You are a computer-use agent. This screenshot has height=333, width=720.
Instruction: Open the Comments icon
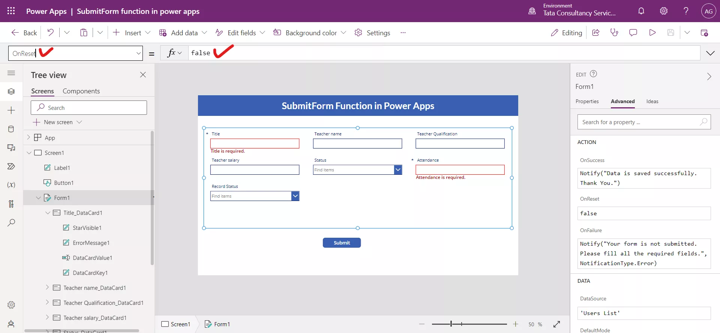633,33
